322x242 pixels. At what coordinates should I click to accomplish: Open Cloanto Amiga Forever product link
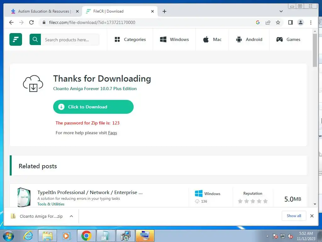click(95, 89)
